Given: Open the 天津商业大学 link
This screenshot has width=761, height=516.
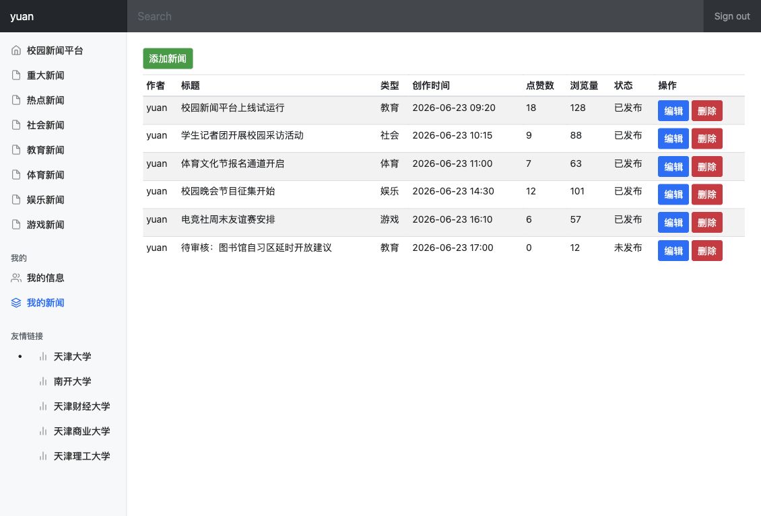Looking at the screenshot, I should [81, 431].
